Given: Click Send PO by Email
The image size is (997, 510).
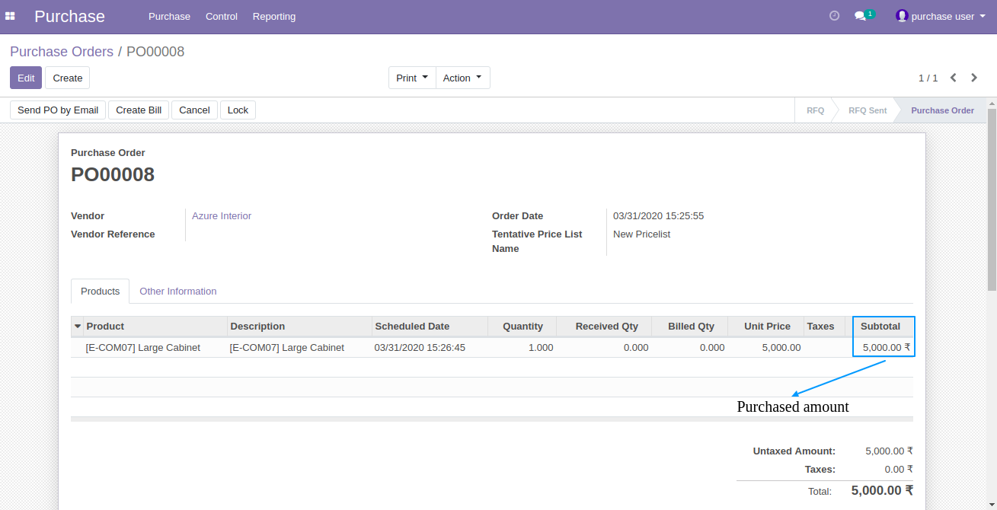Looking at the screenshot, I should pos(58,110).
